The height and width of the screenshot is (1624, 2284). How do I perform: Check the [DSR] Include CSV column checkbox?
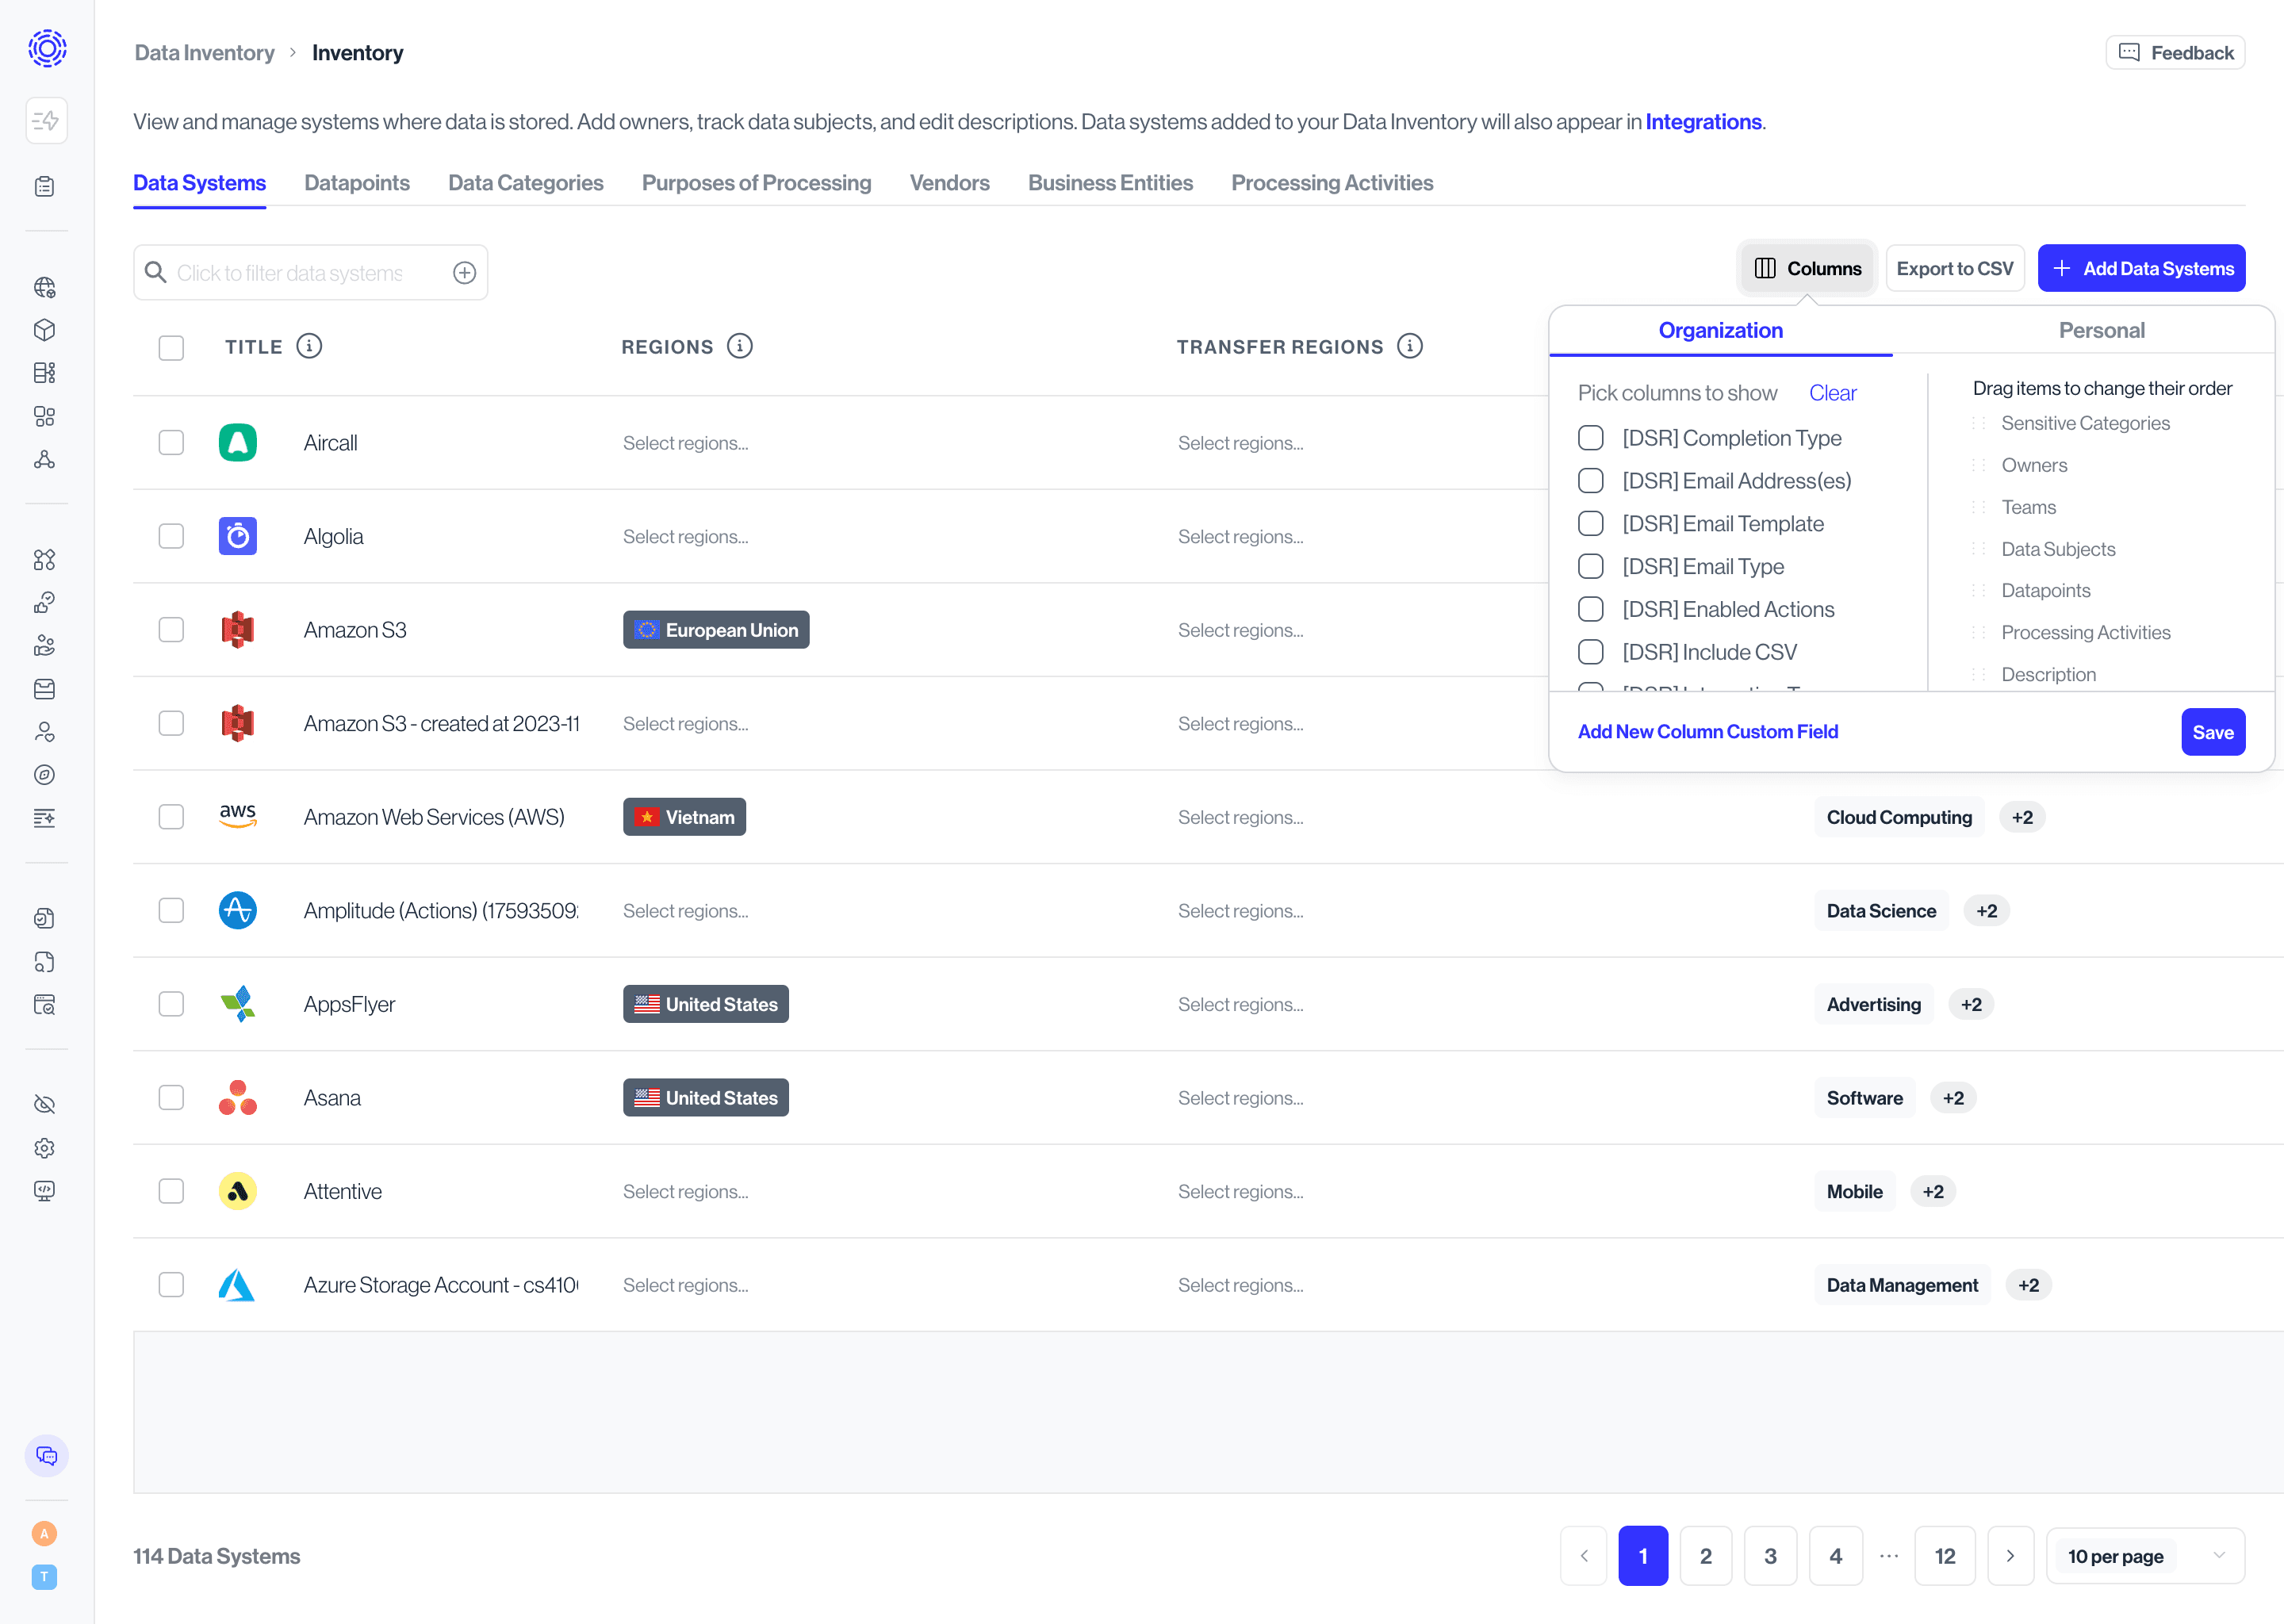pos(1591,652)
